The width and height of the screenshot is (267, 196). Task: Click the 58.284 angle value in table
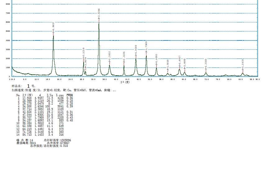tap(27, 123)
